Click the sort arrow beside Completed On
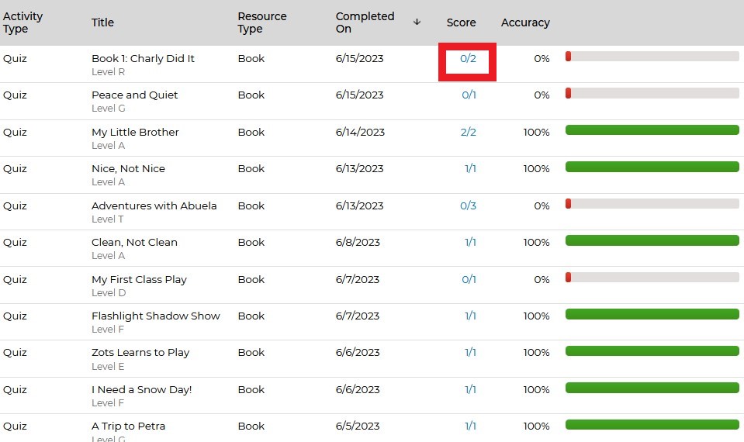 417,22
